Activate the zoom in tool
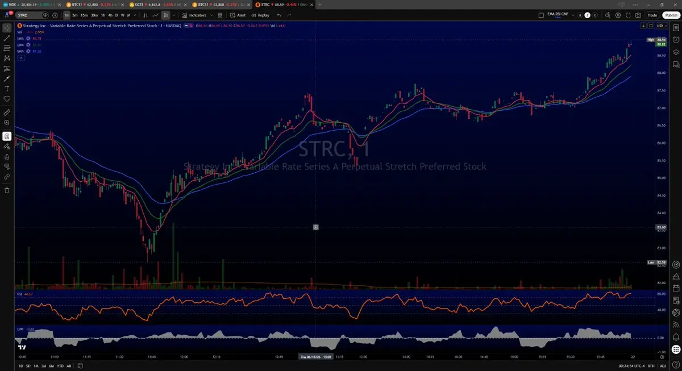The image size is (682, 371). coord(7,122)
